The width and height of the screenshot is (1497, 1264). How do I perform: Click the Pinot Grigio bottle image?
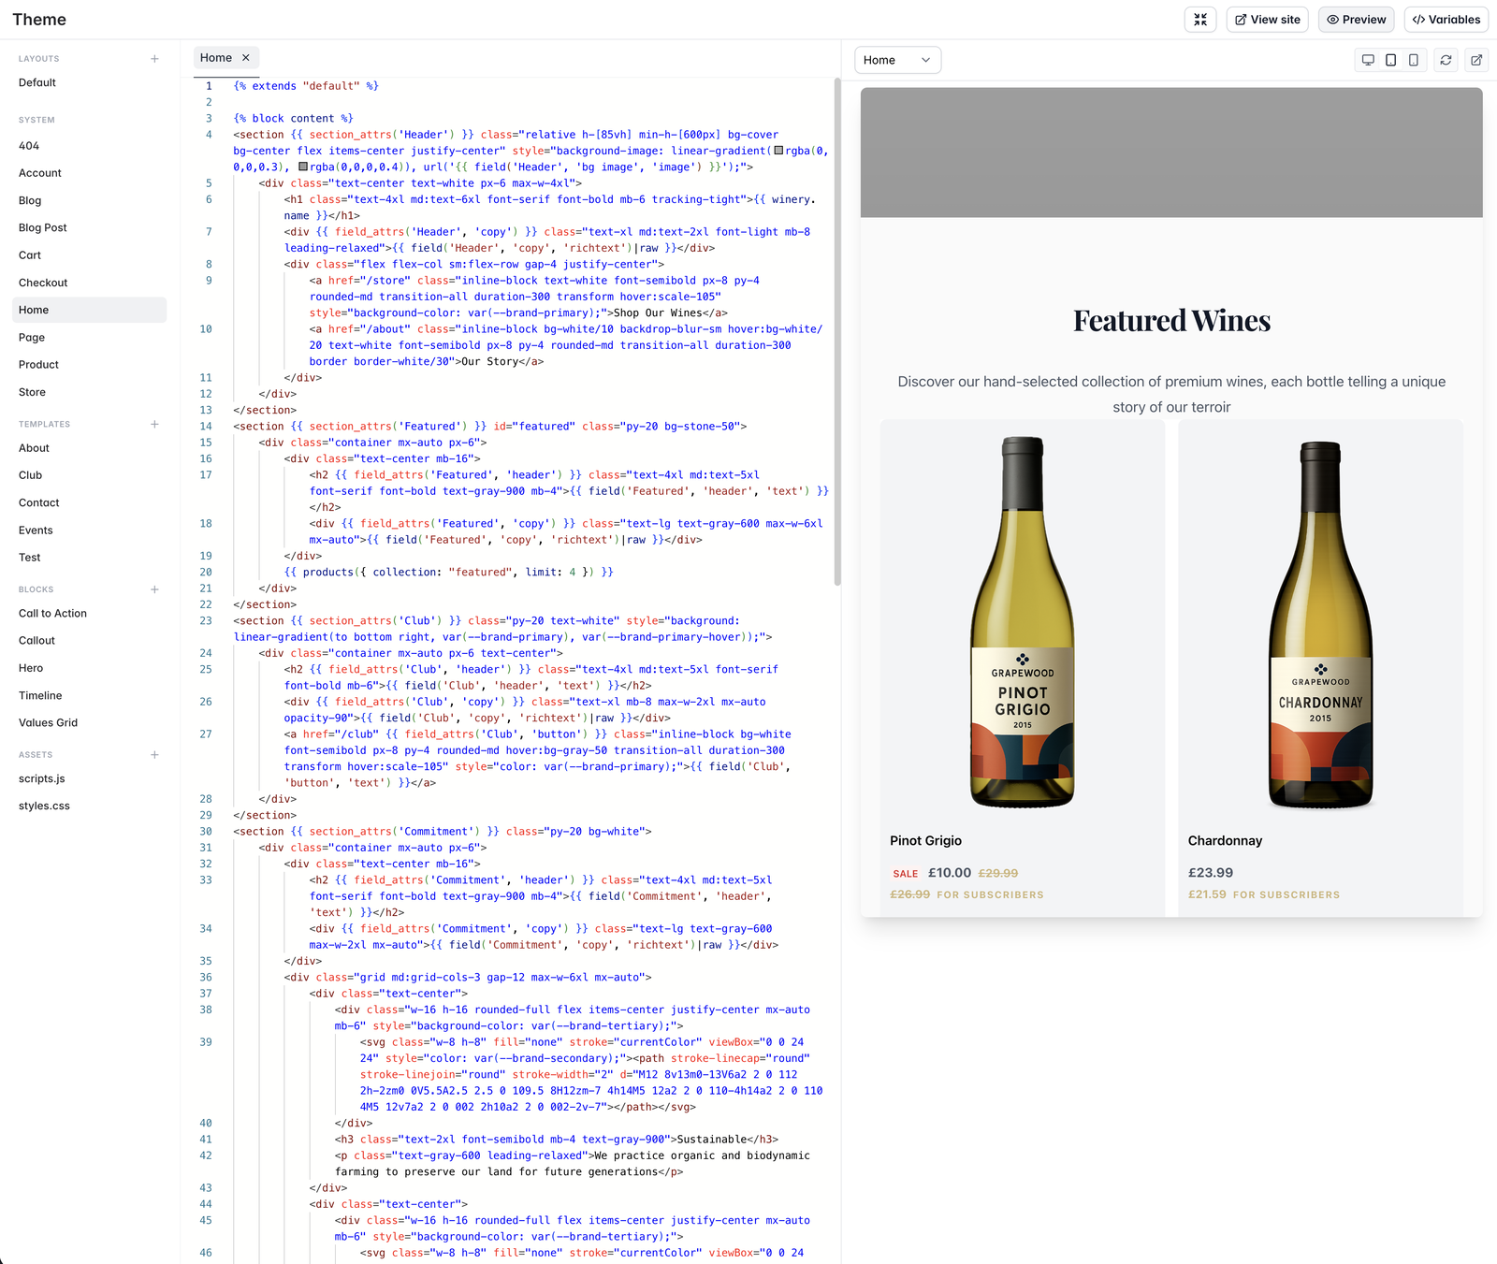pyautogui.click(x=1022, y=622)
